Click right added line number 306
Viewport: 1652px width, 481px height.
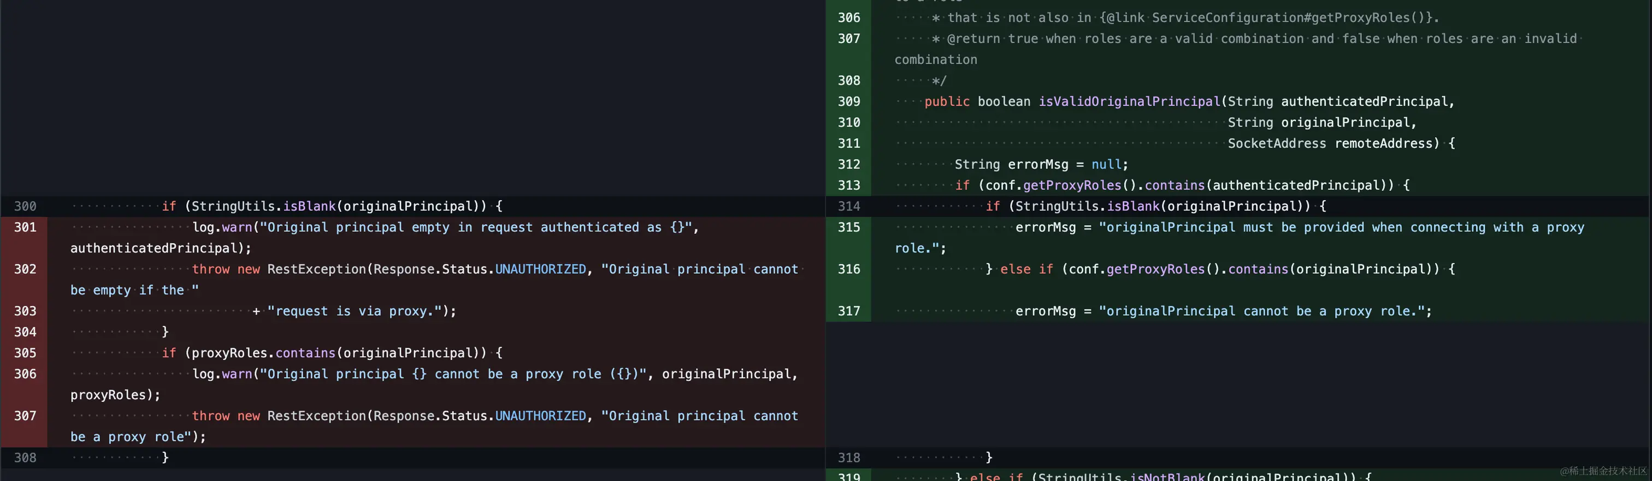point(848,18)
